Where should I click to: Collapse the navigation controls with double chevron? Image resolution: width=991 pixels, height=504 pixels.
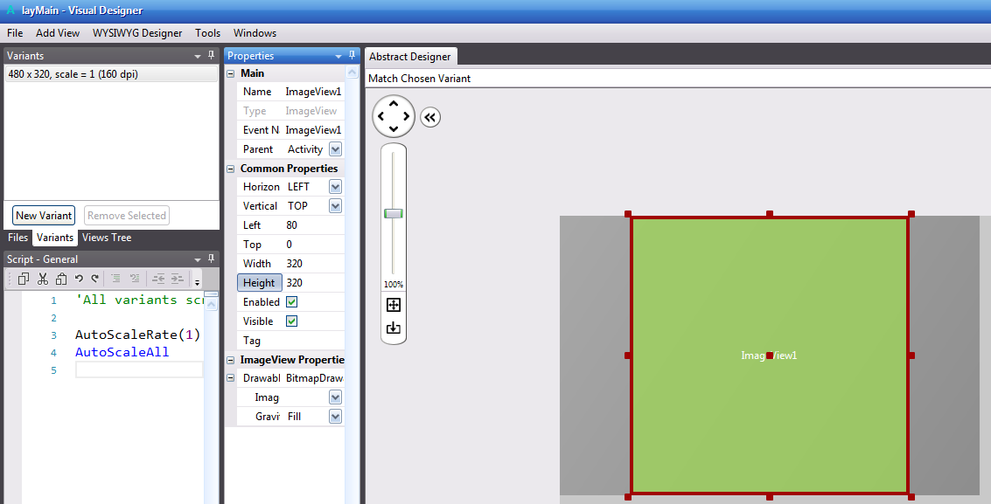(430, 117)
